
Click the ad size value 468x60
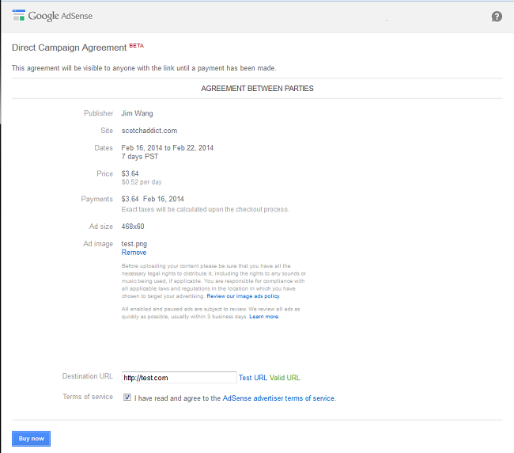[133, 226]
